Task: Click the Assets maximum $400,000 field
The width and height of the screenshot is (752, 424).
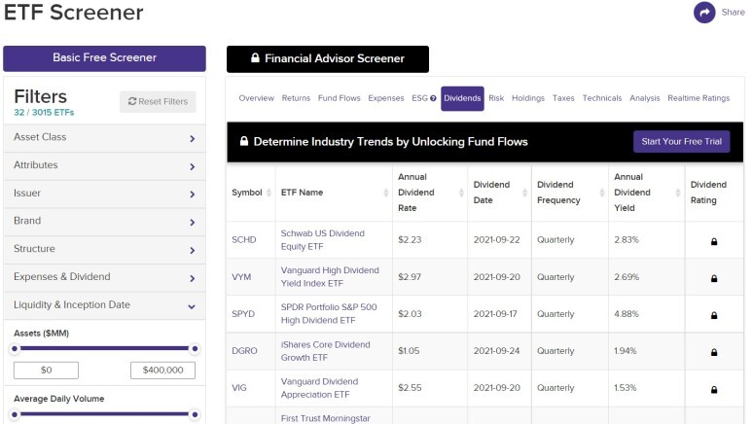Action: [x=163, y=371]
